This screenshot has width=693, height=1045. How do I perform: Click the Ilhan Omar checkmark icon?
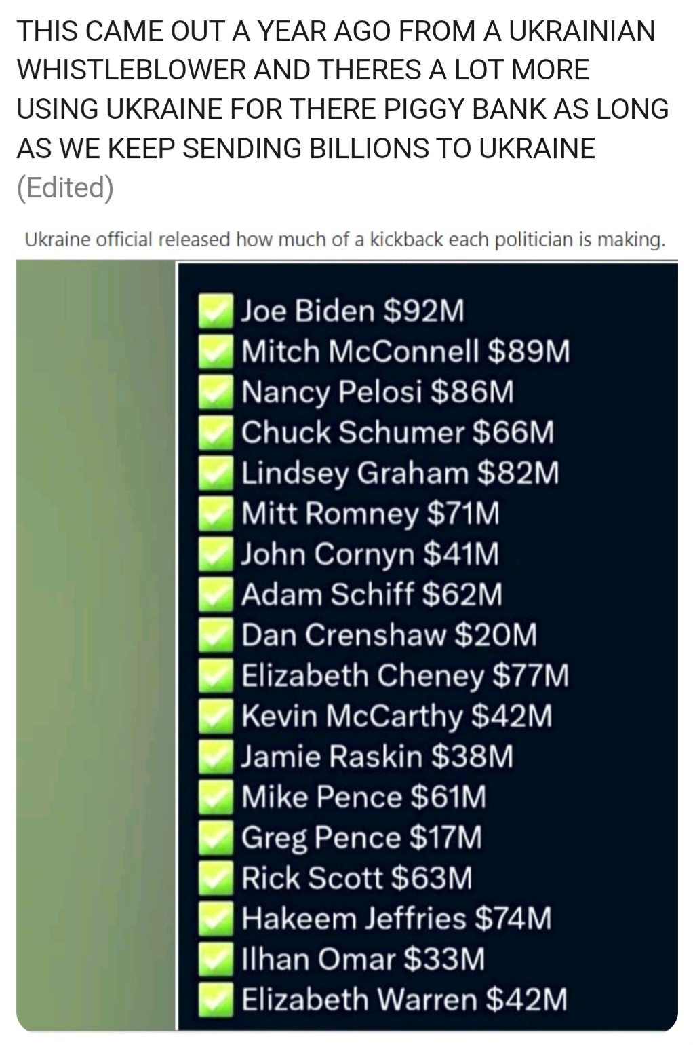point(216,959)
